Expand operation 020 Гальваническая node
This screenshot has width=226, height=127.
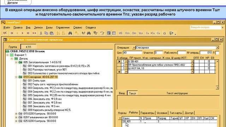tap(16, 117)
